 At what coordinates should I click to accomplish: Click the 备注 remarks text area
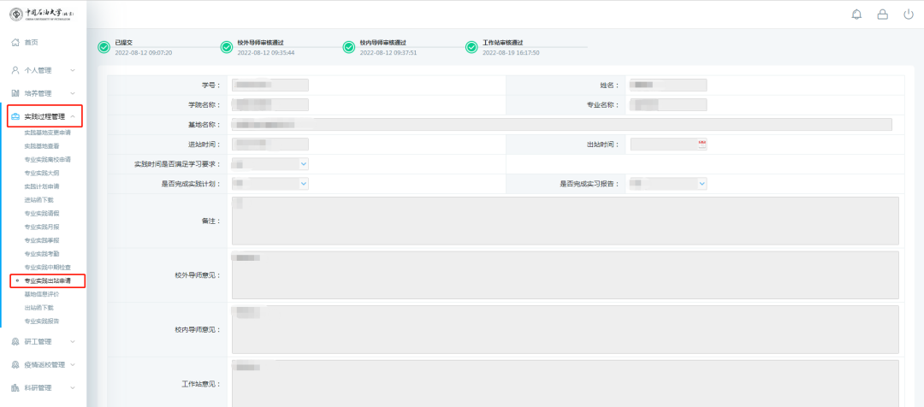(x=565, y=221)
